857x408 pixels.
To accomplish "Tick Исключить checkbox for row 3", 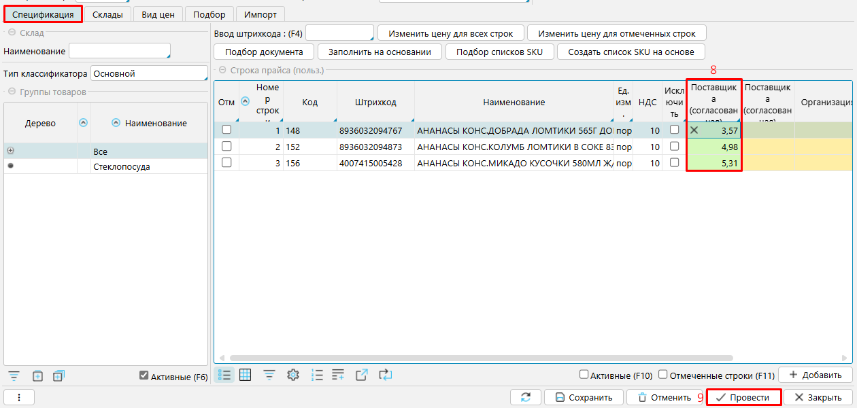I will (674, 162).
